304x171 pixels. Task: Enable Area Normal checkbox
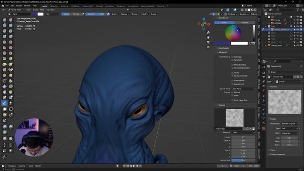(232, 84)
